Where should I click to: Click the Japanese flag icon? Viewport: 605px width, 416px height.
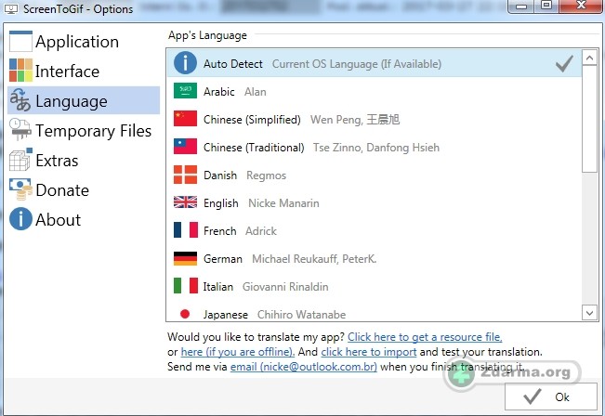(x=185, y=314)
